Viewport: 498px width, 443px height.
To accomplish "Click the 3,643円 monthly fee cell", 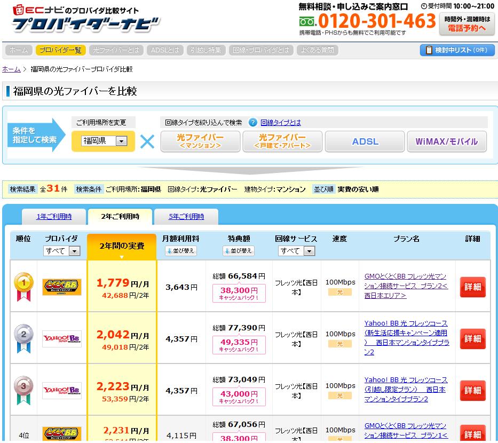I will tap(181, 287).
